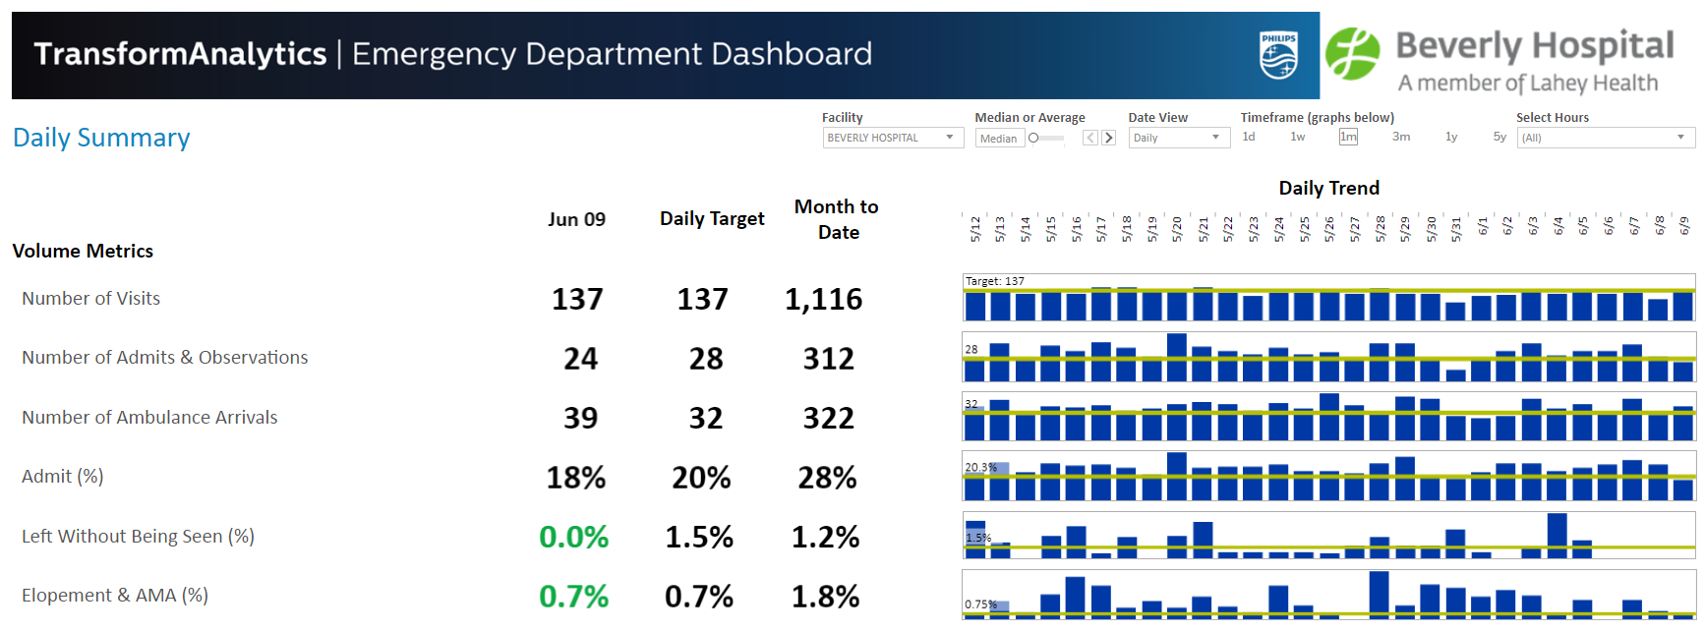Image resolution: width=1705 pixels, height=632 pixels.
Task: Click the 5/20 date label in Daily Trend
Action: (1177, 229)
